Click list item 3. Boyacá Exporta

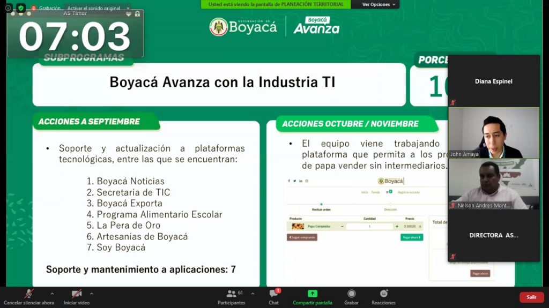(124, 204)
